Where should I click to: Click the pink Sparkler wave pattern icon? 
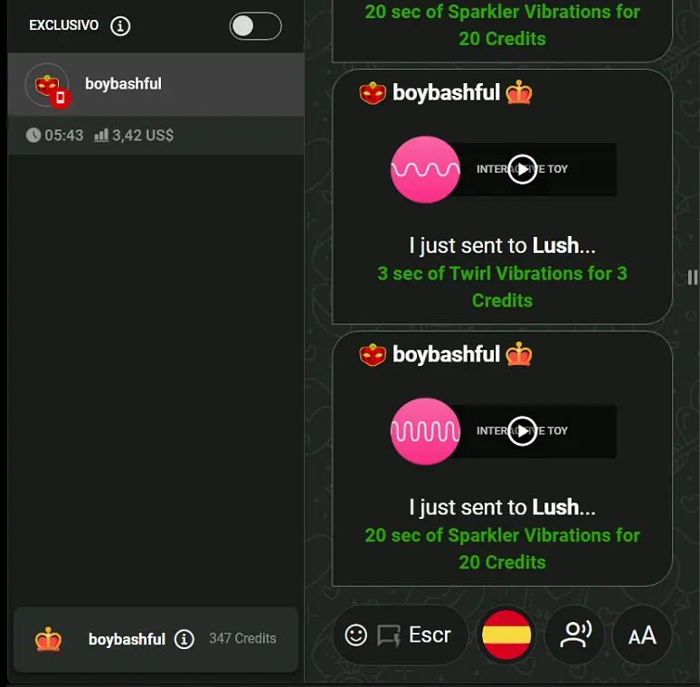(x=425, y=431)
